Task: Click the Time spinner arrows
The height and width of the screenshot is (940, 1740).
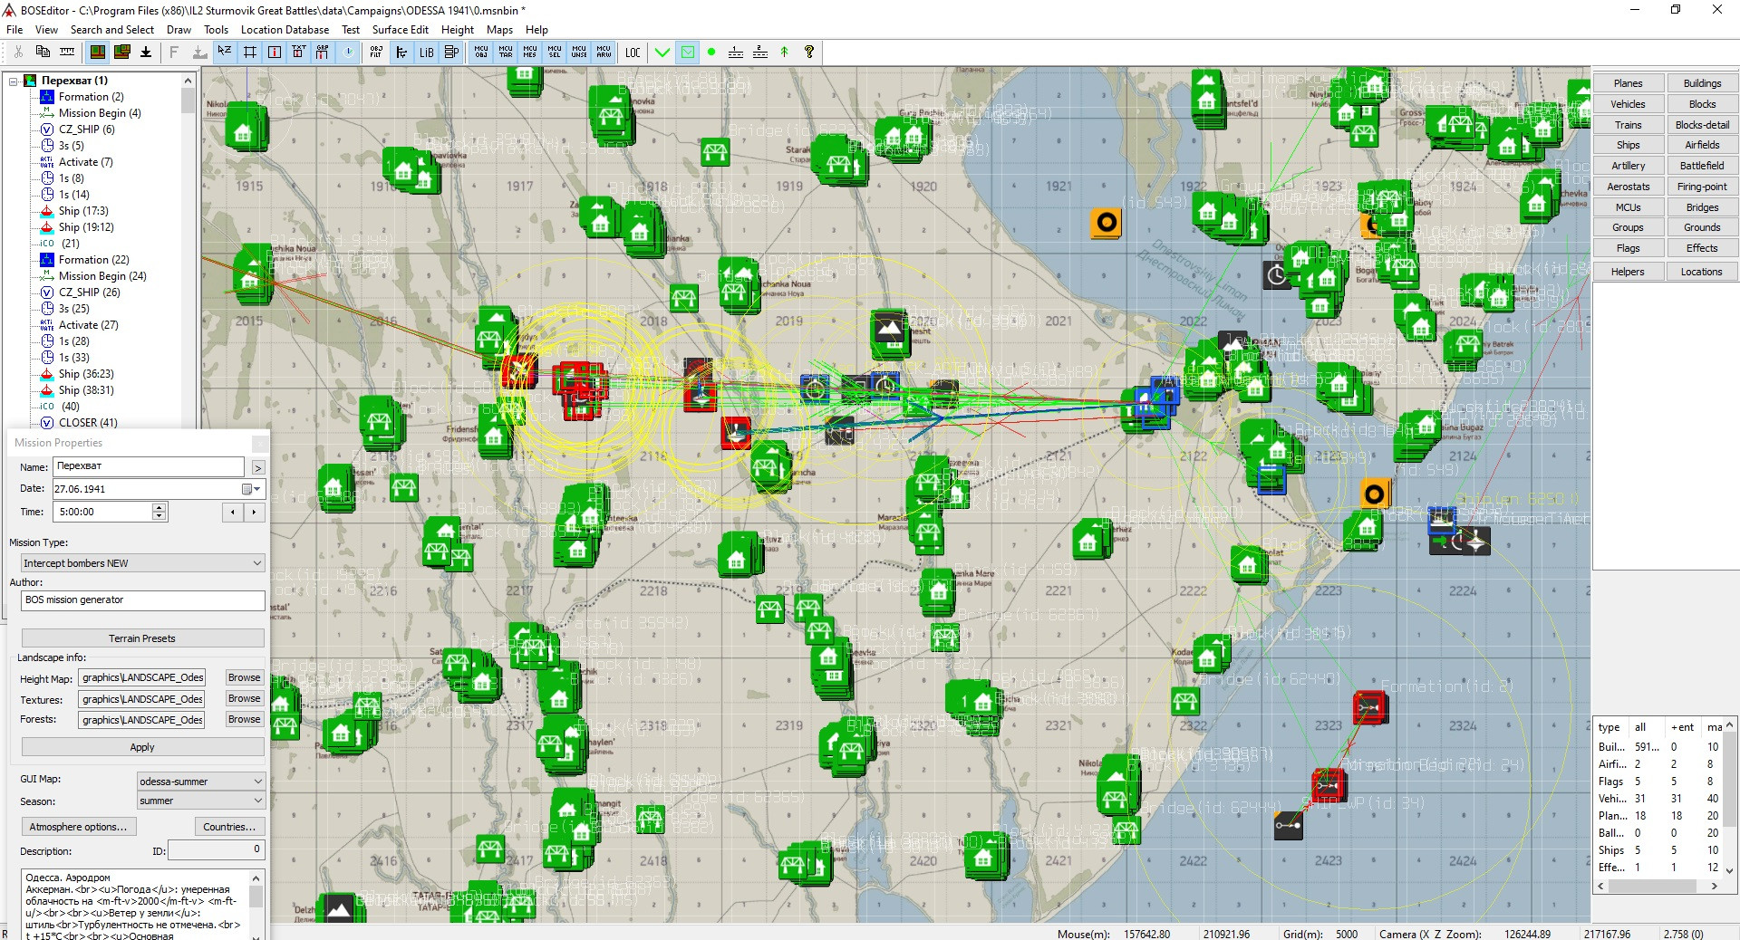Action: pos(159,512)
